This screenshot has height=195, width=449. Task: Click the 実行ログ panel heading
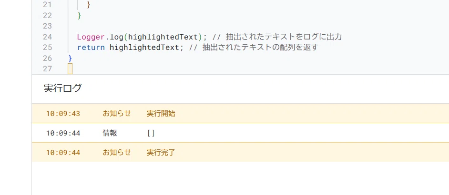[x=63, y=88]
